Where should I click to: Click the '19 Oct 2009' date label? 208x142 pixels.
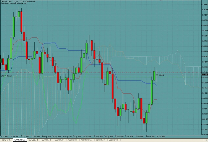pyautogui.click(x=161, y=137)
